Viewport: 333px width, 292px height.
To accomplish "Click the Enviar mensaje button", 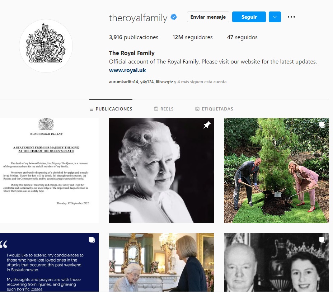I will pos(208,17).
